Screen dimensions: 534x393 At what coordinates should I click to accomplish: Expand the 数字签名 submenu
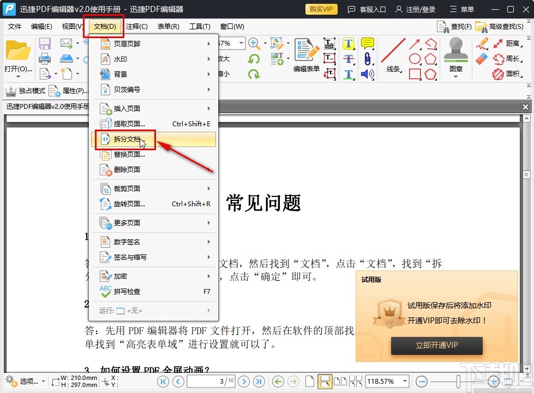(x=154, y=242)
